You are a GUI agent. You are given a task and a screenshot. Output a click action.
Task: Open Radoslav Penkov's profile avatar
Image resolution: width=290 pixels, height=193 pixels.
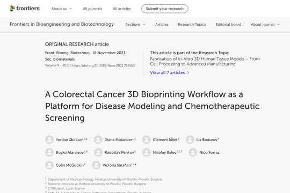pyautogui.click(x=98, y=152)
